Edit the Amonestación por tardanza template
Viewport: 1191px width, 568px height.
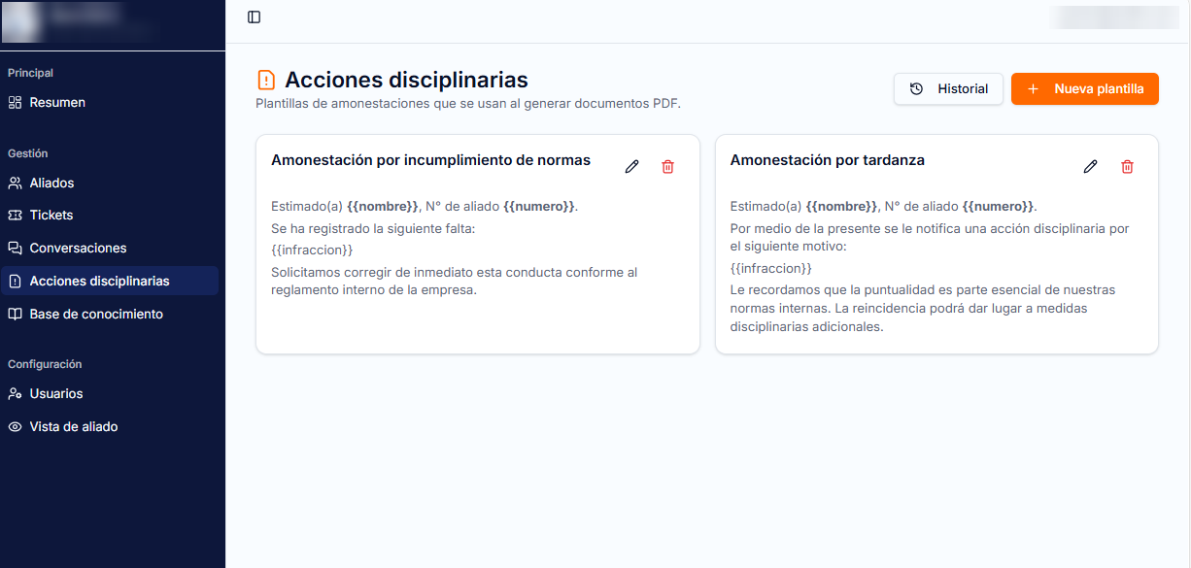click(1091, 167)
